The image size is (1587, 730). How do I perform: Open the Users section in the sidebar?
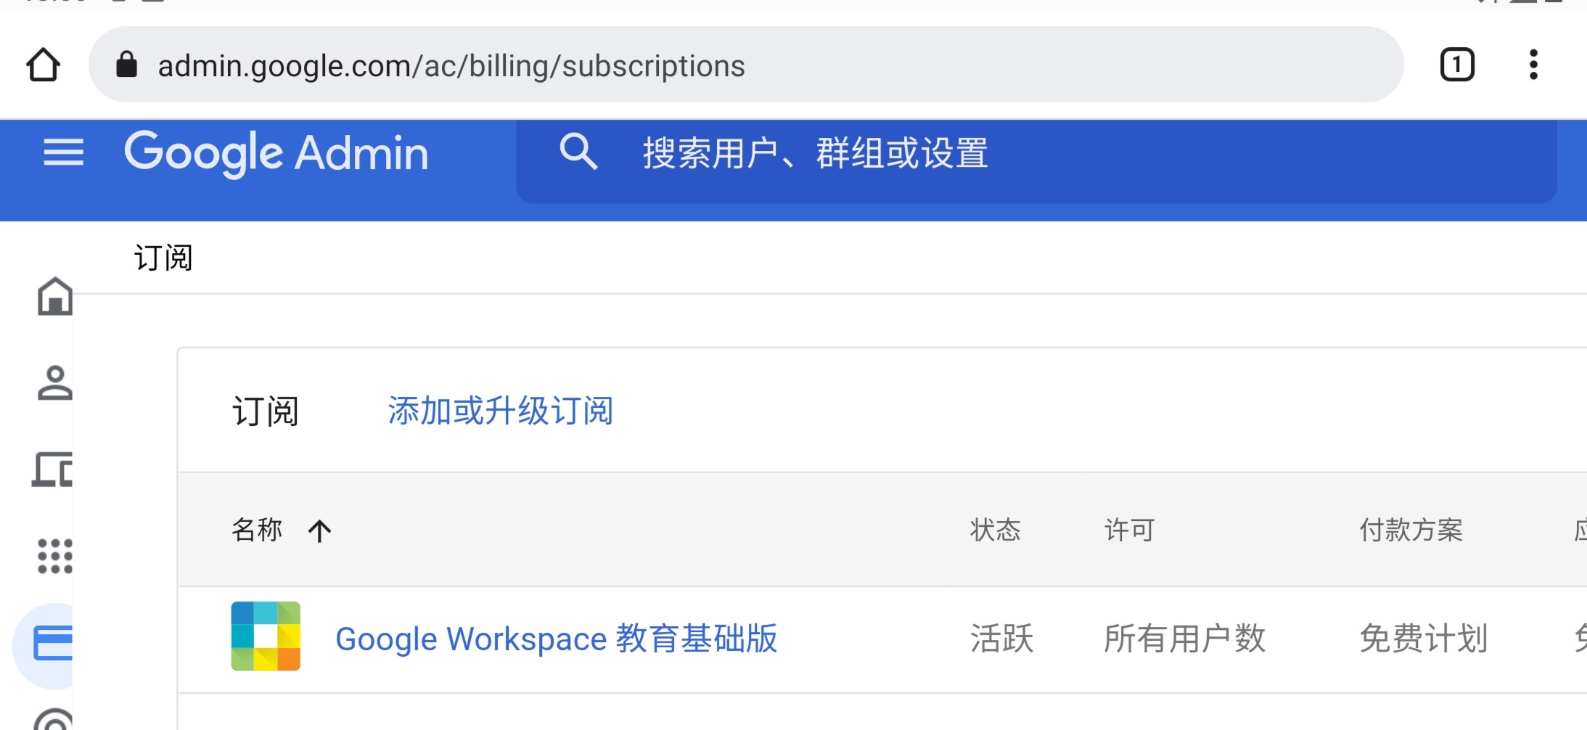(x=55, y=383)
